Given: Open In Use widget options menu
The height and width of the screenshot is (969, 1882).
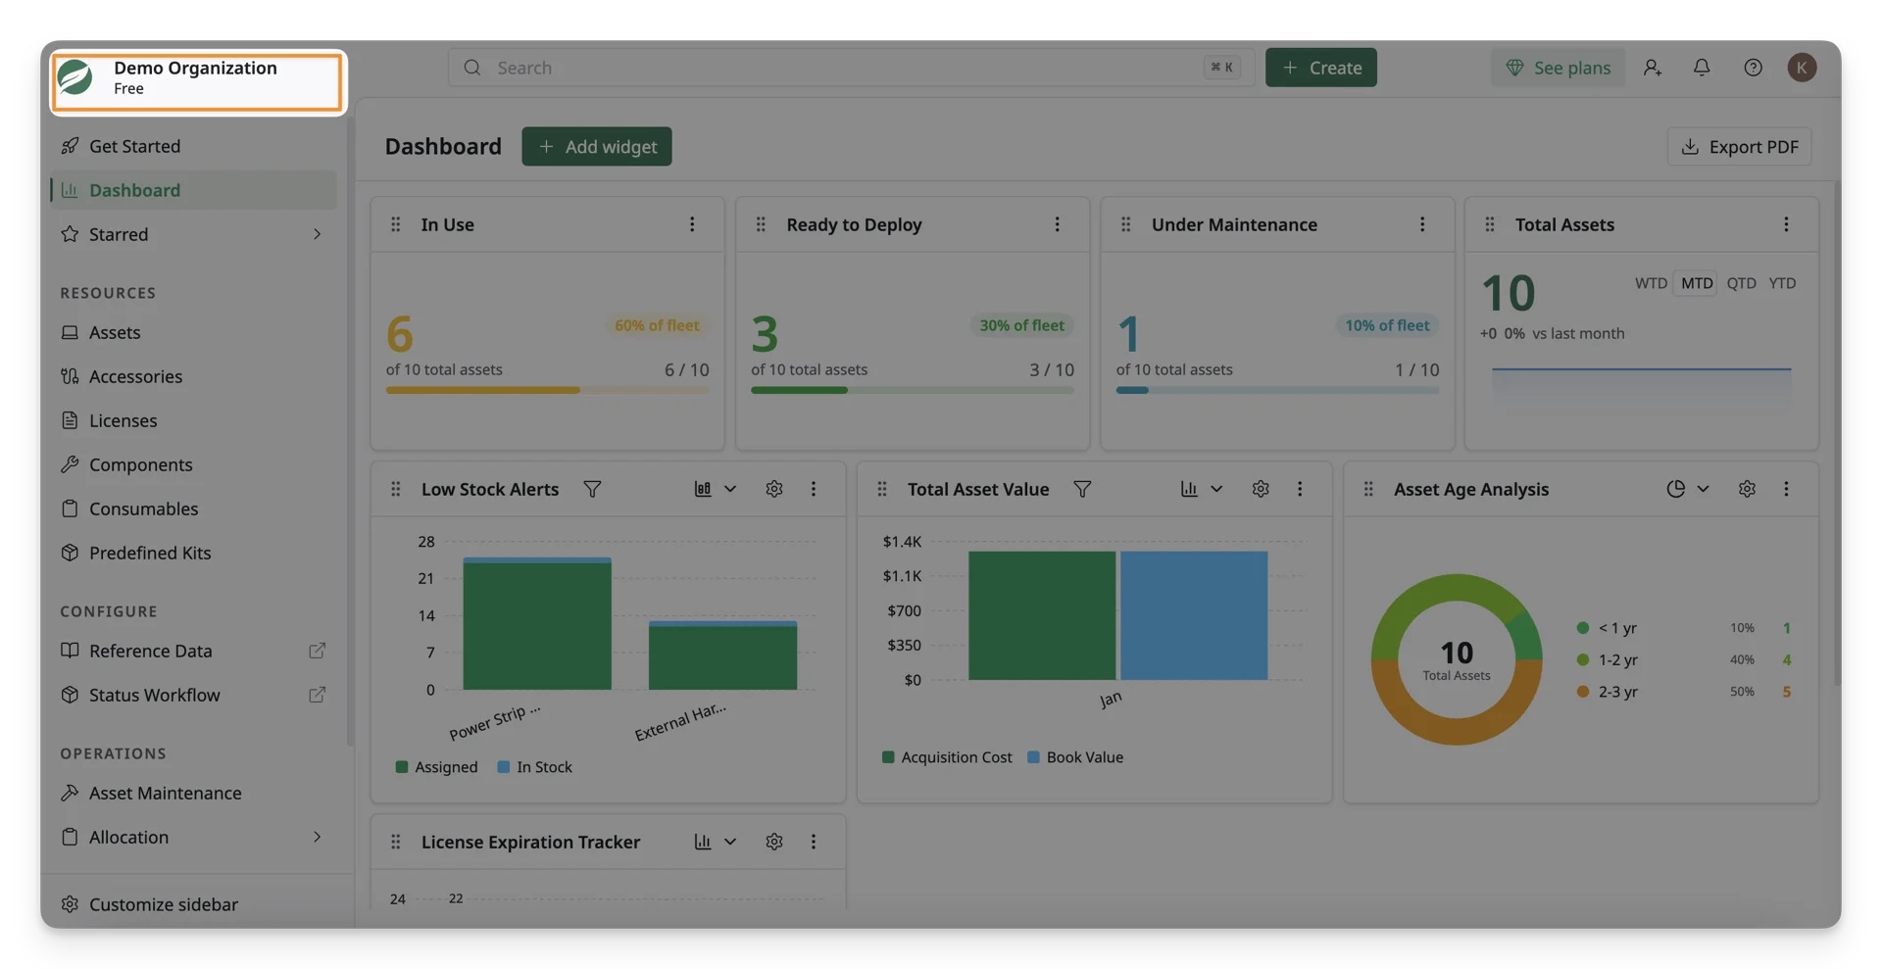Looking at the screenshot, I should point(692,224).
